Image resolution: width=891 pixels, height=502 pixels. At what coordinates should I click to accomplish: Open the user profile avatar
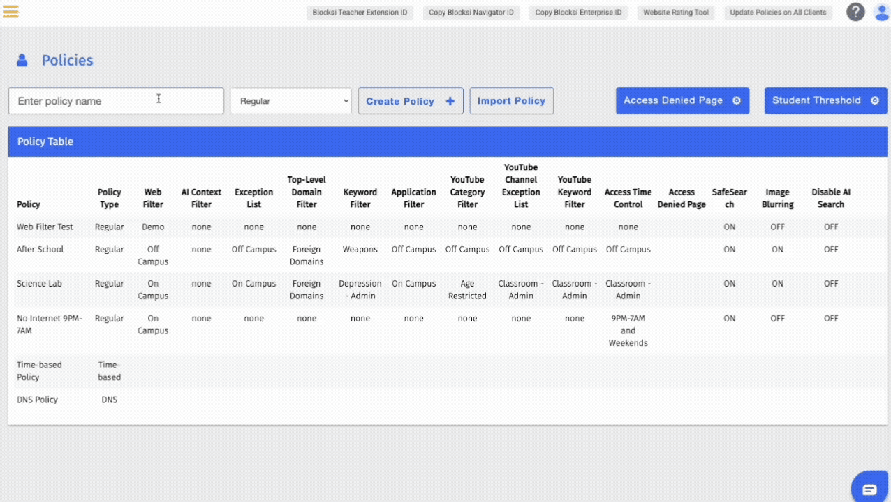pos(881,12)
